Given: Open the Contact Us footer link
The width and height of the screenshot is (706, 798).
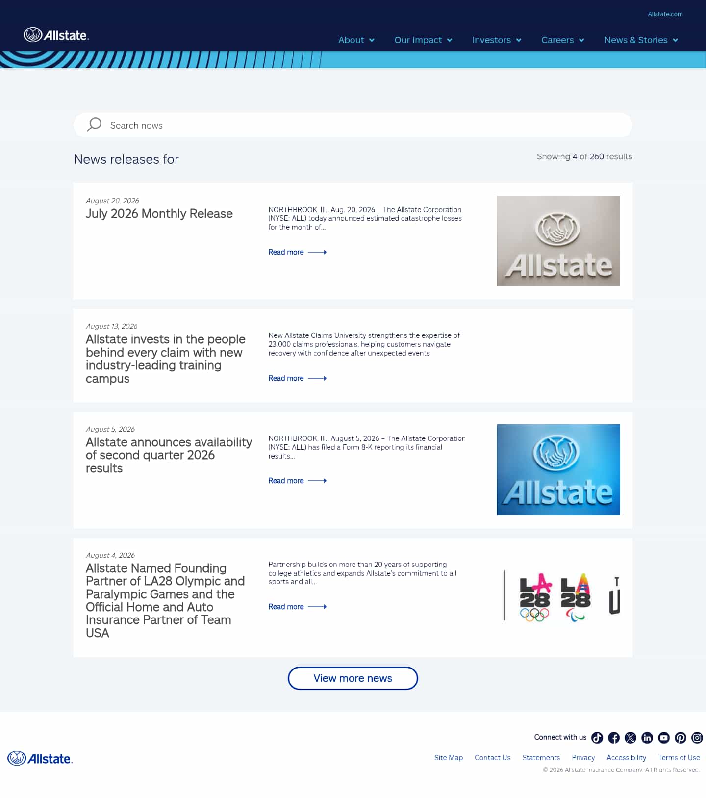Looking at the screenshot, I should pos(492,758).
